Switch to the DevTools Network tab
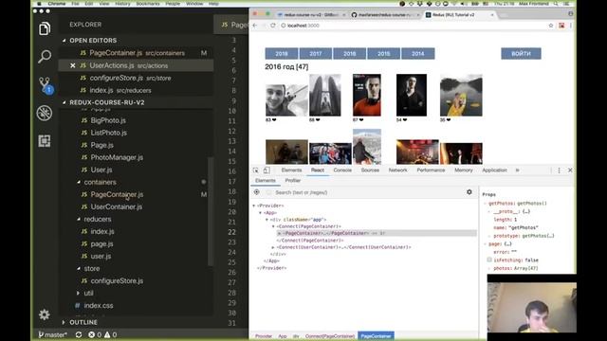Screen dimensions: 607x341 click(x=398, y=170)
